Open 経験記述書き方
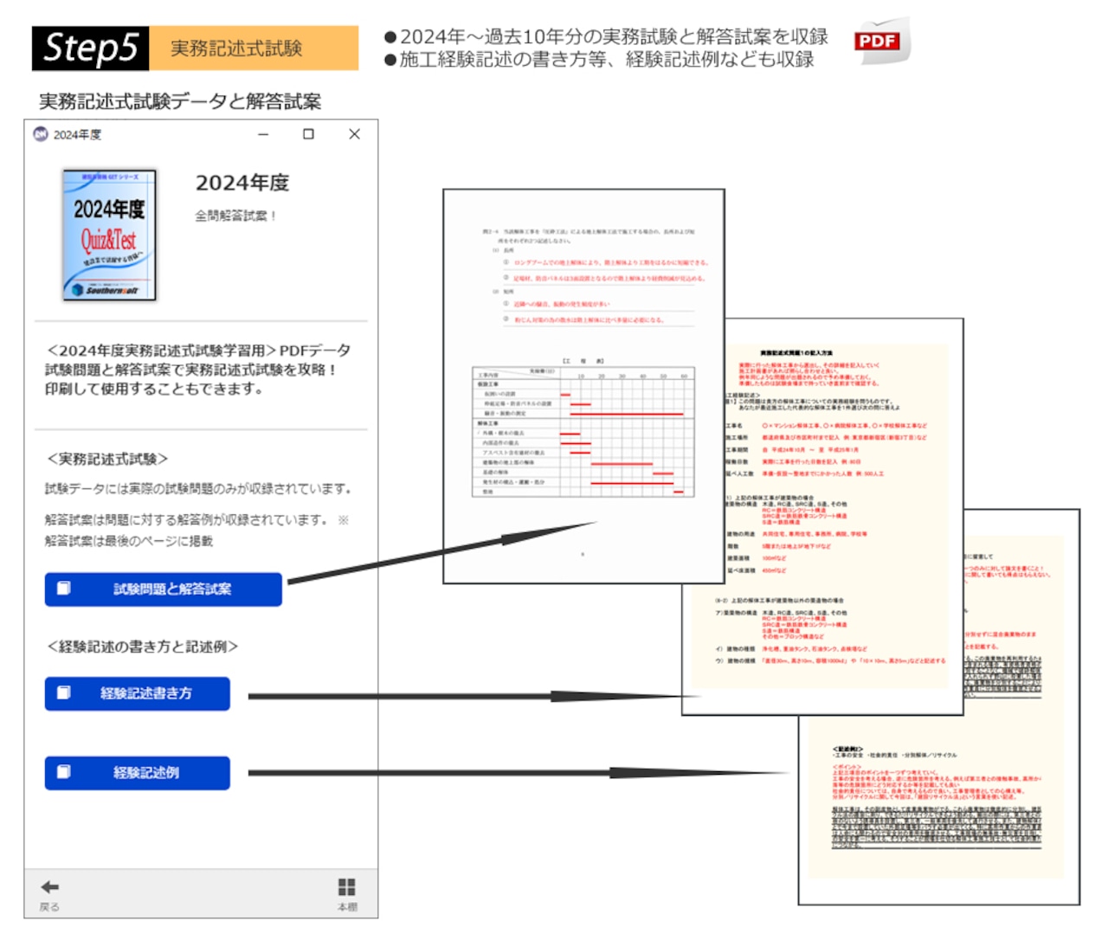The image size is (1108, 940). (x=140, y=693)
